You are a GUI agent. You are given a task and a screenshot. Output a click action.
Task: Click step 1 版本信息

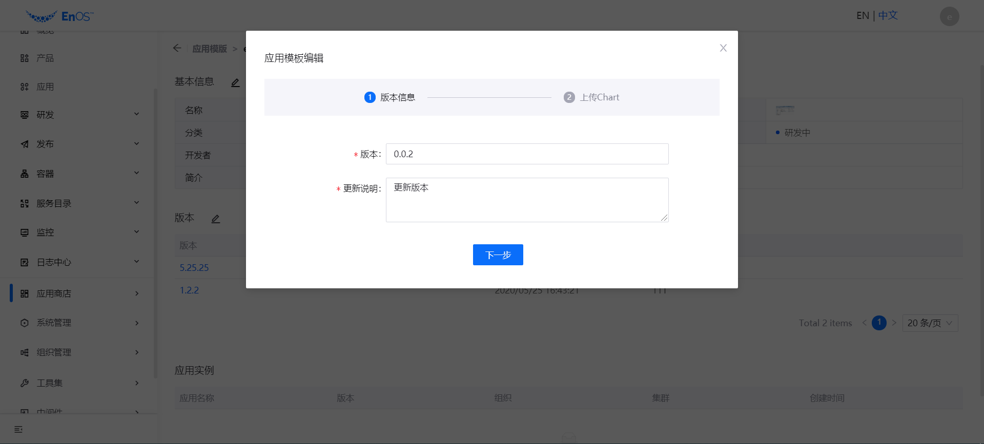pyautogui.click(x=389, y=97)
